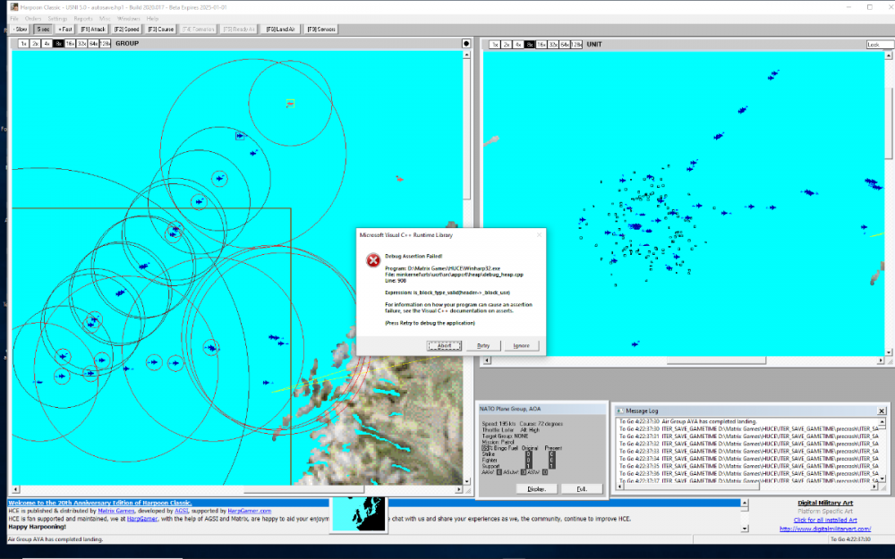
Task: Open the AGSI link
Action: (x=182, y=511)
